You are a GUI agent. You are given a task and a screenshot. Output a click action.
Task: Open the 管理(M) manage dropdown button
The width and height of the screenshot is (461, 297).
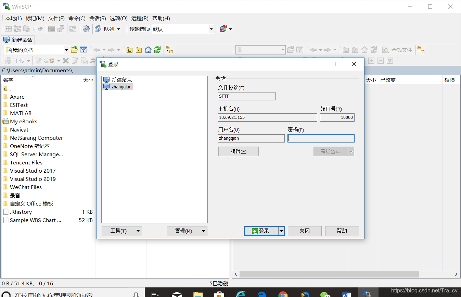click(x=187, y=231)
